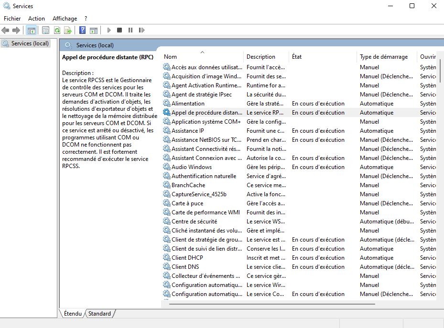Viewport: 444px width, 328px height.
Task: Click Services (local) header in main pane
Action: coord(95,45)
